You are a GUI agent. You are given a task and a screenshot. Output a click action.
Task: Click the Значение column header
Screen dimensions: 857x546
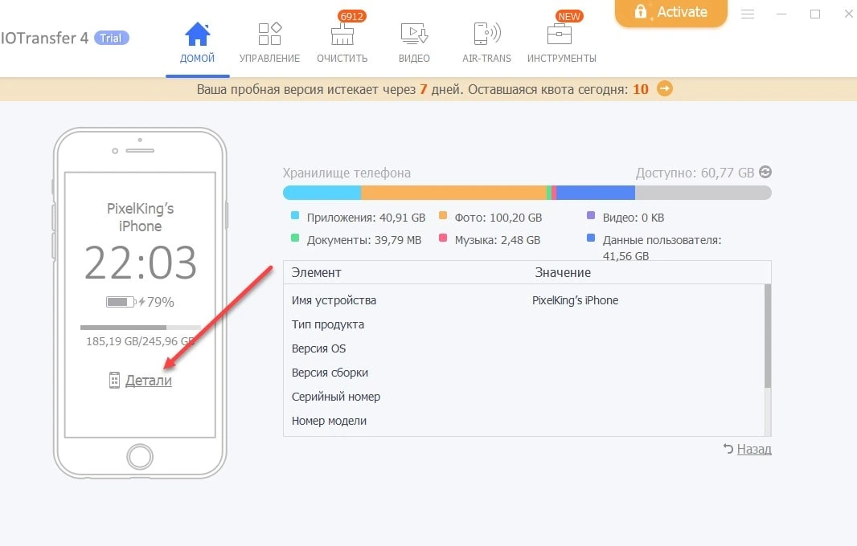click(x=563, y=272)
